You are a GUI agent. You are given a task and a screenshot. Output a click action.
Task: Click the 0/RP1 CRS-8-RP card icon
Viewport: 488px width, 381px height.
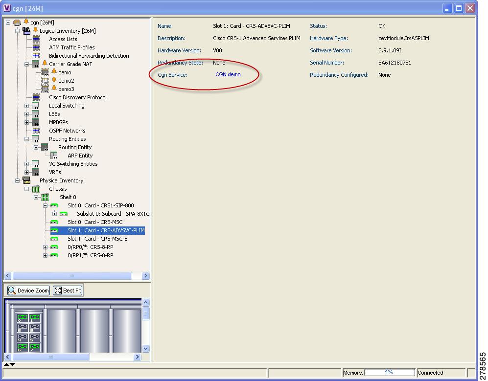coord(54,255)
